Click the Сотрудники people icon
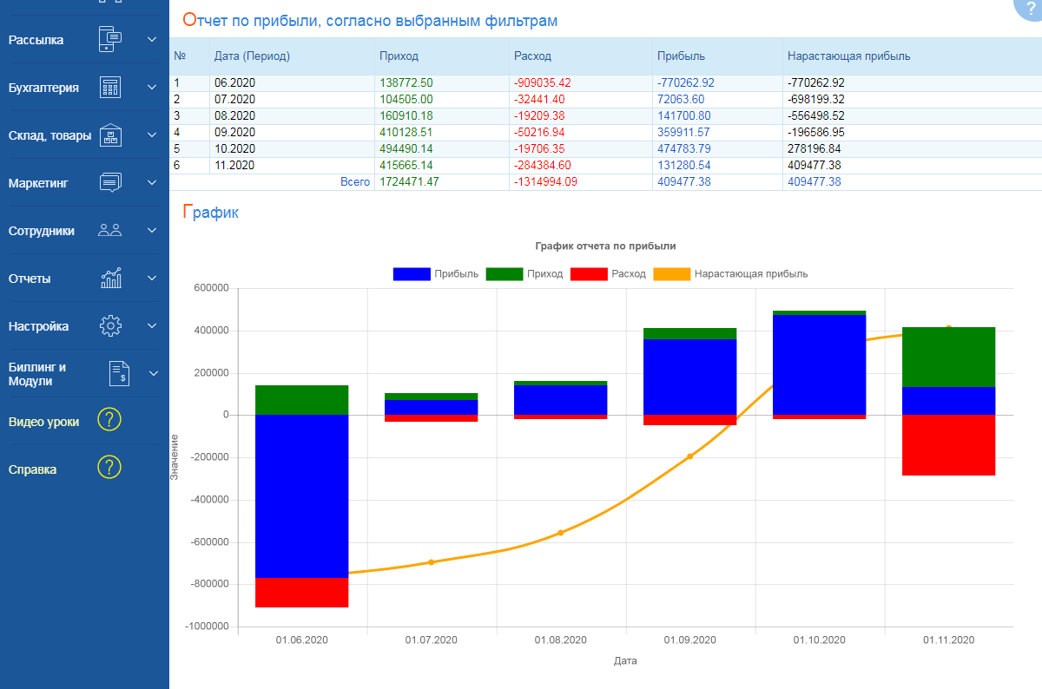This screenshot has height=689, width=1042. pyautogui.click(x=110, y=231)
